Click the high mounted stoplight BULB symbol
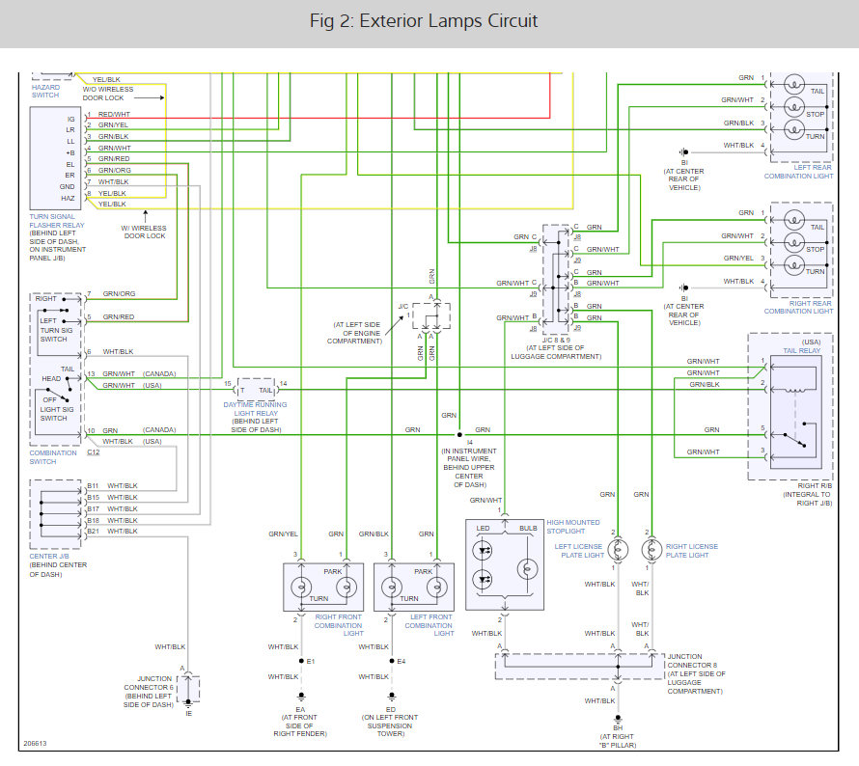 [527, 569]
